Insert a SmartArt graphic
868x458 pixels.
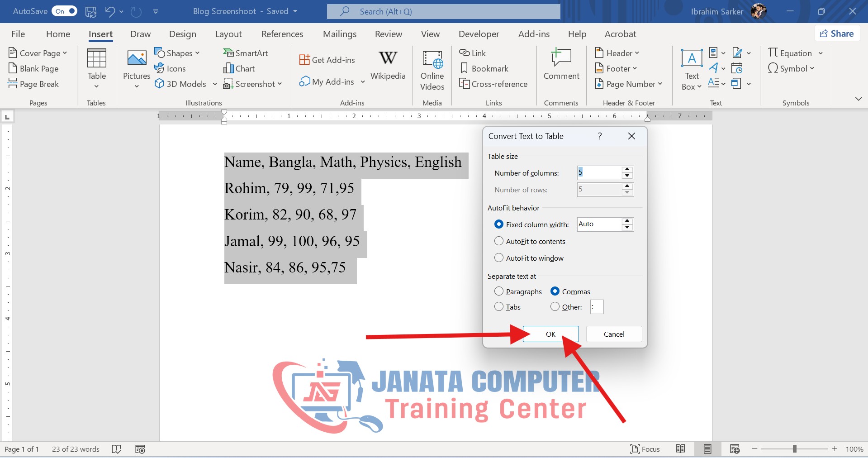[246, 53]
